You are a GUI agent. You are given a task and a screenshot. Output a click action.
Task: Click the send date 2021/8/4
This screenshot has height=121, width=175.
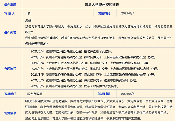point(128,13)
